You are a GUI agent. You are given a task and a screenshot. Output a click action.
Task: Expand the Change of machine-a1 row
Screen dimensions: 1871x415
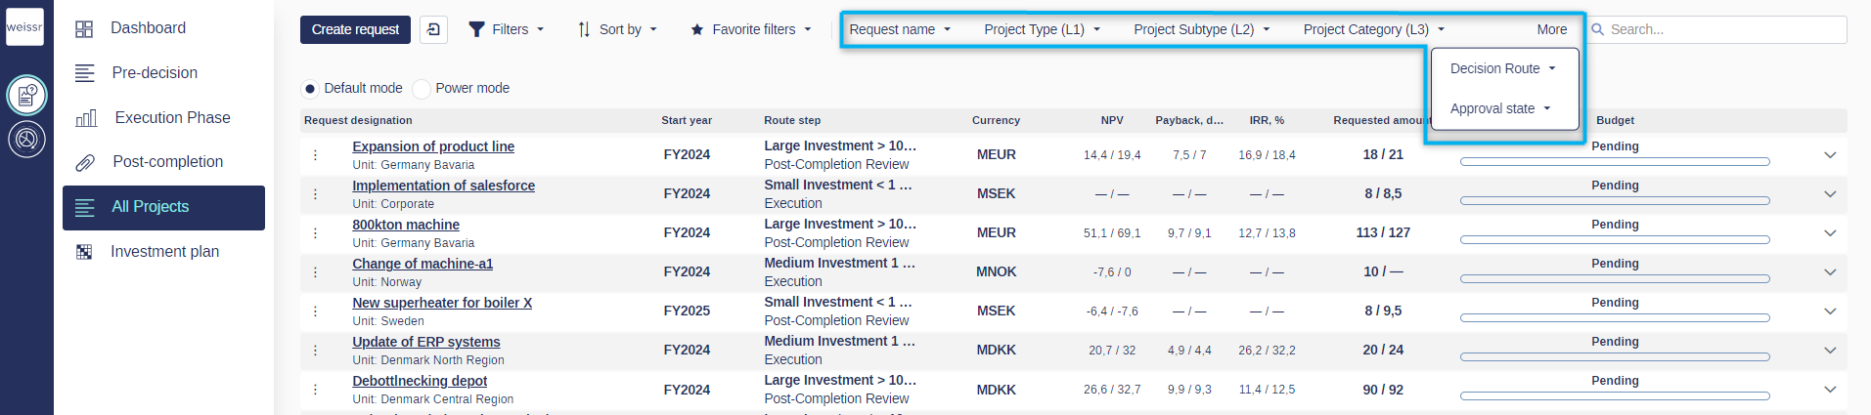tap(1830, 272)
